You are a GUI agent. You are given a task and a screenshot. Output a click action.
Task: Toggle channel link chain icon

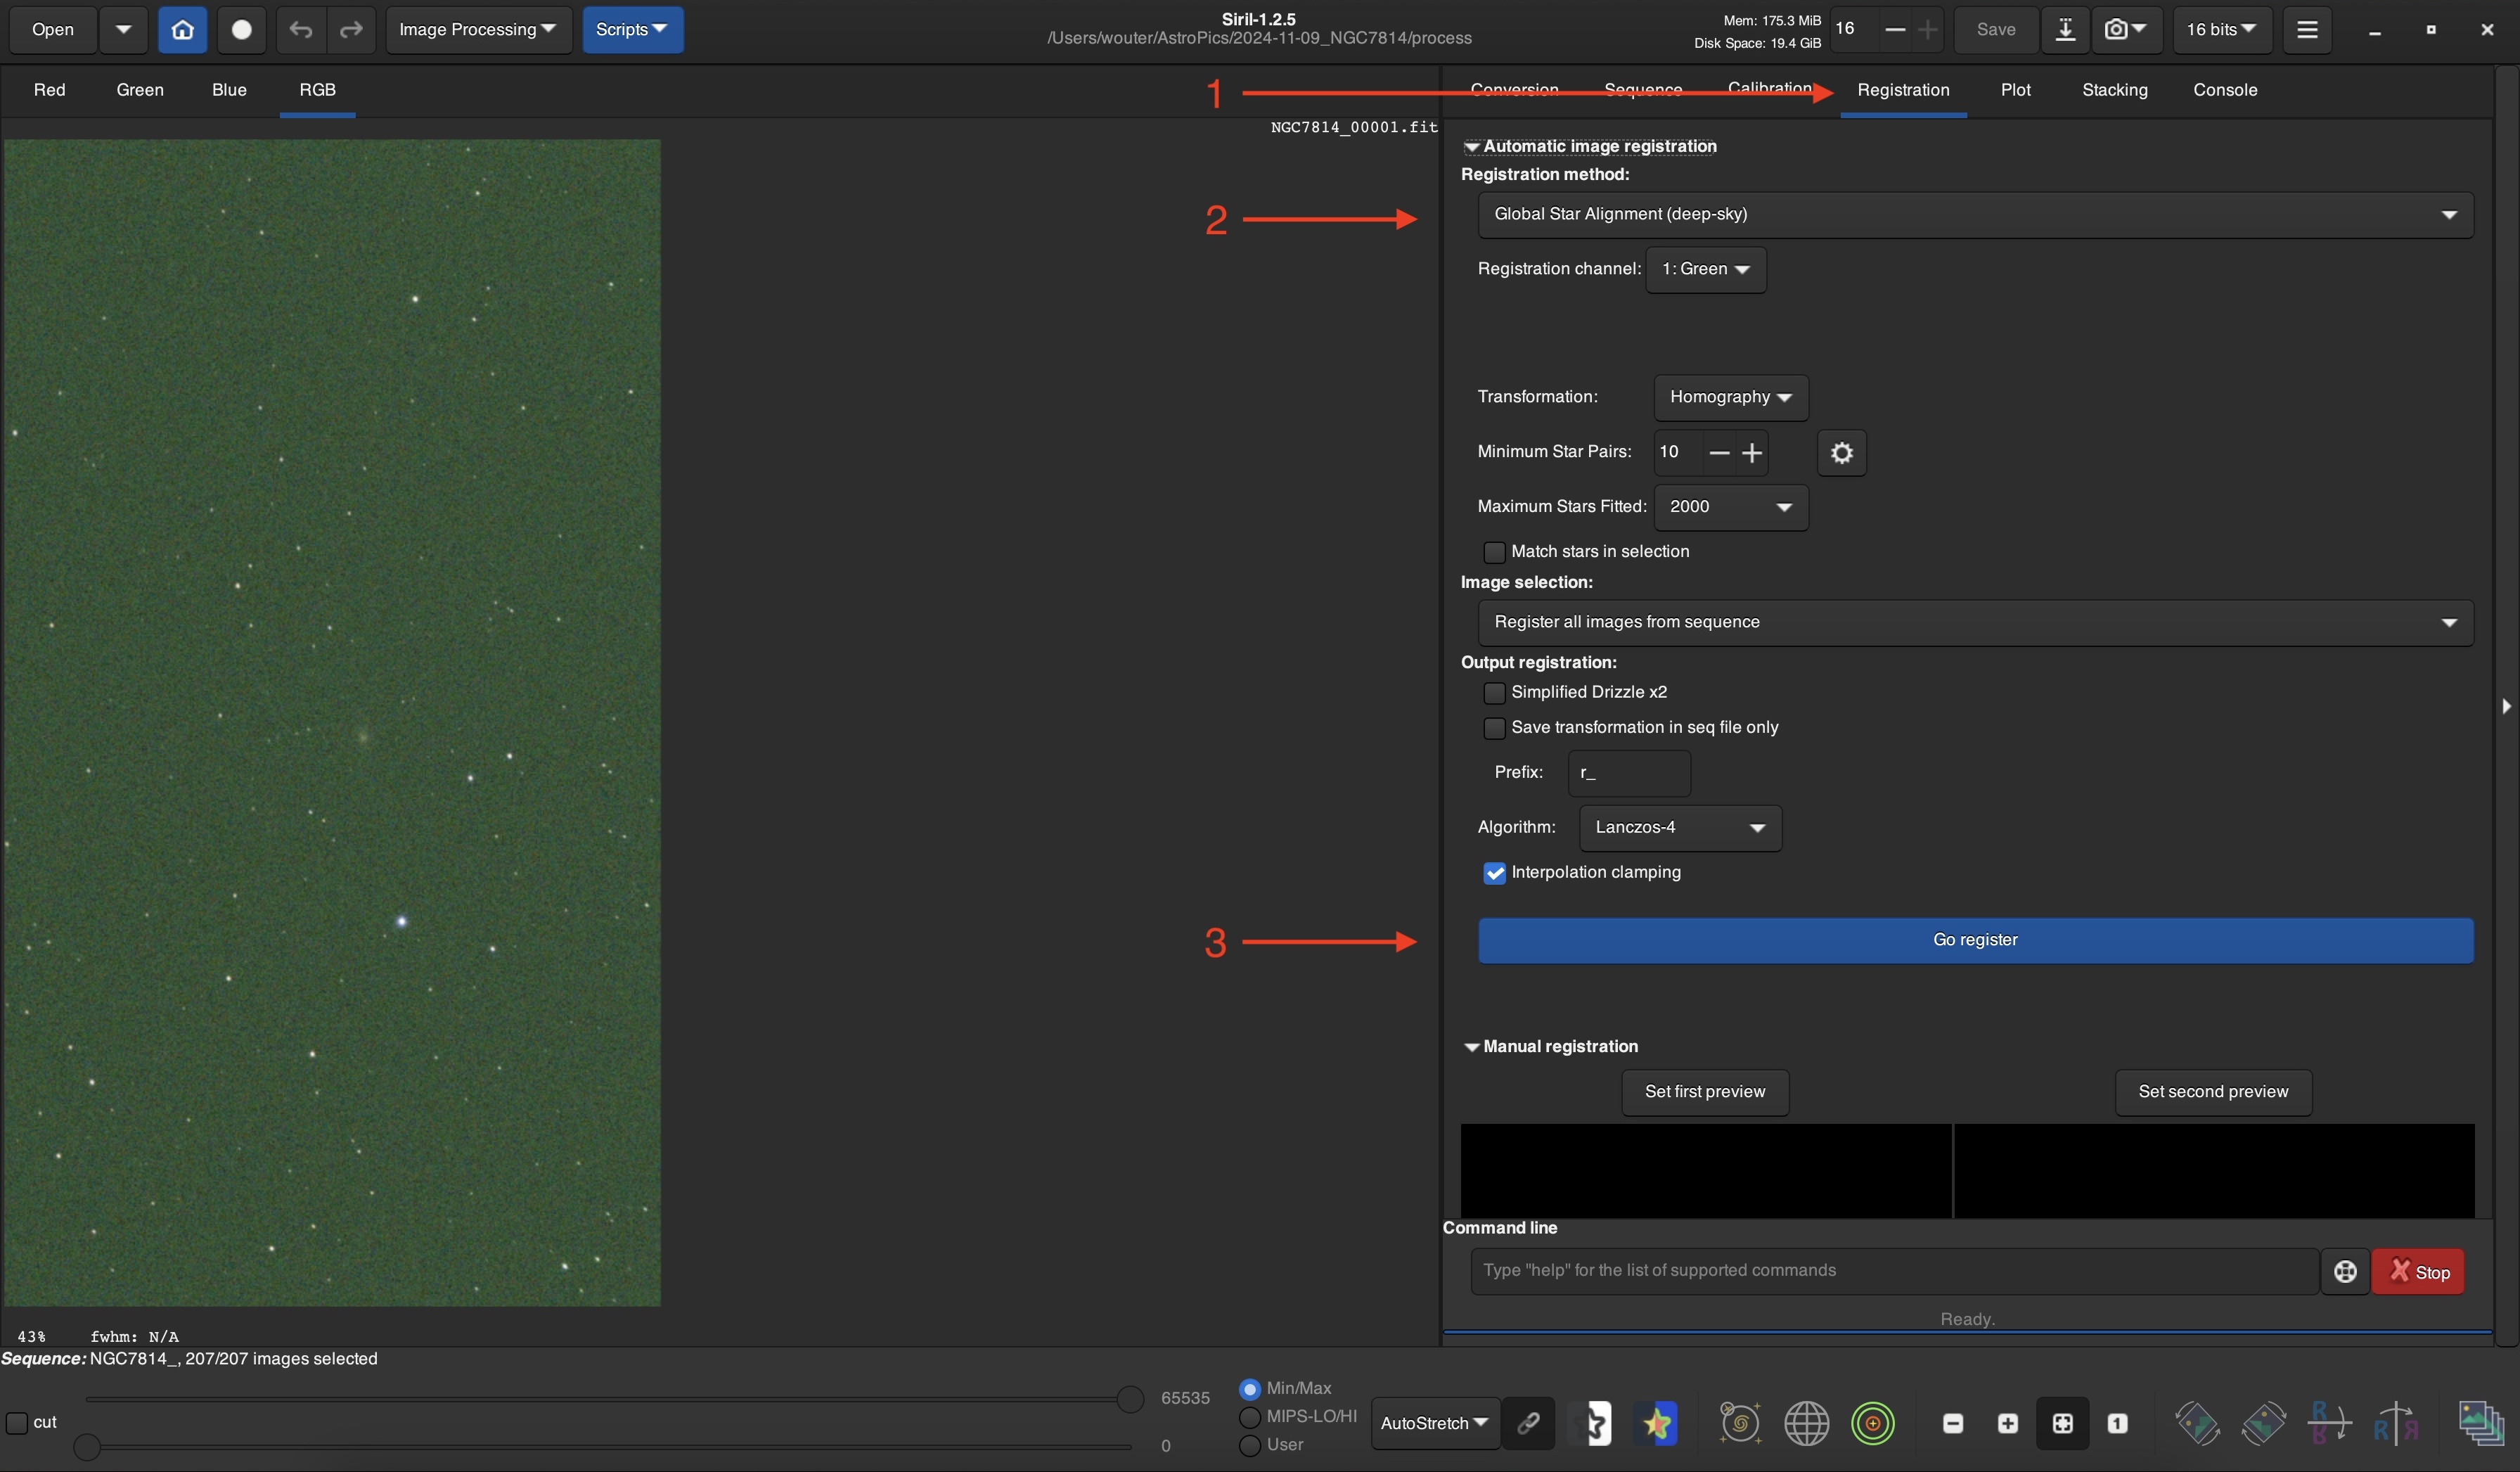click(1528, 1423)
